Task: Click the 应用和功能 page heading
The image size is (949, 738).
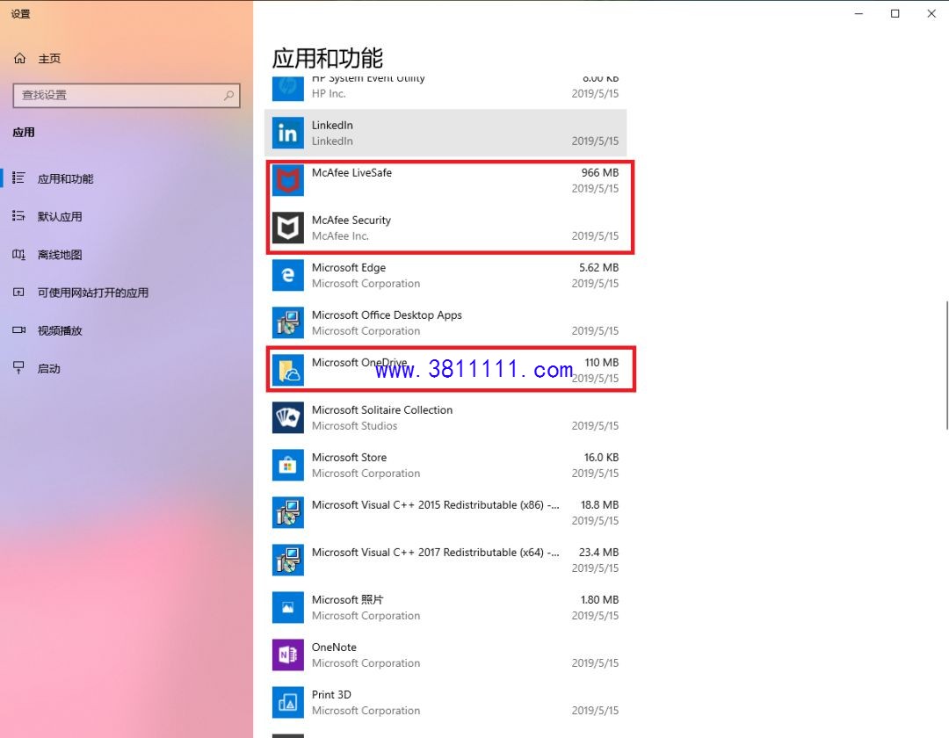Action: tap(328, 58)
